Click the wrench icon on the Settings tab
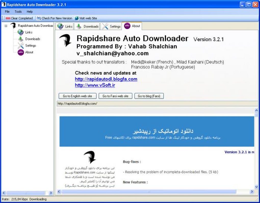This screenshot has height=203, width=260. 105,26
